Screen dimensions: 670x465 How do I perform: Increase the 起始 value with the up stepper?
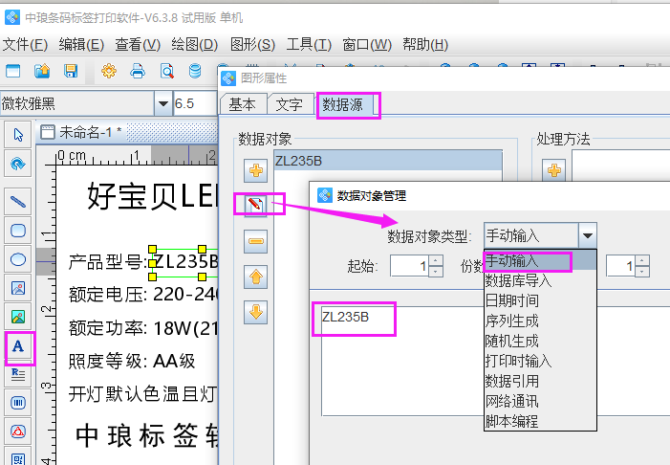click(436, 260)
